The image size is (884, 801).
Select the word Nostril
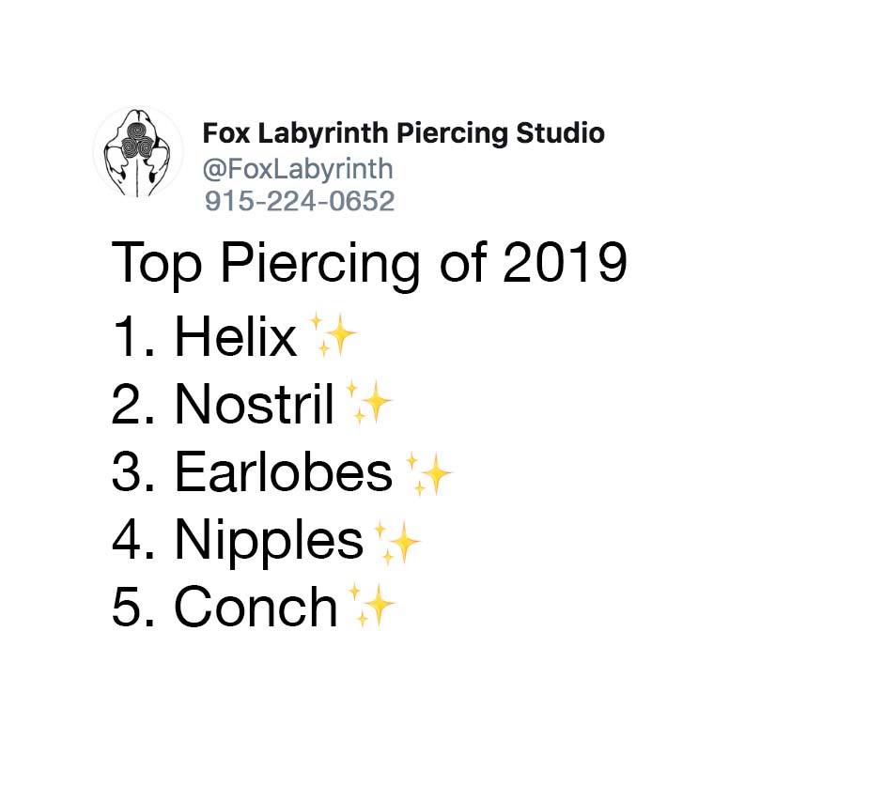coord(254,405)
